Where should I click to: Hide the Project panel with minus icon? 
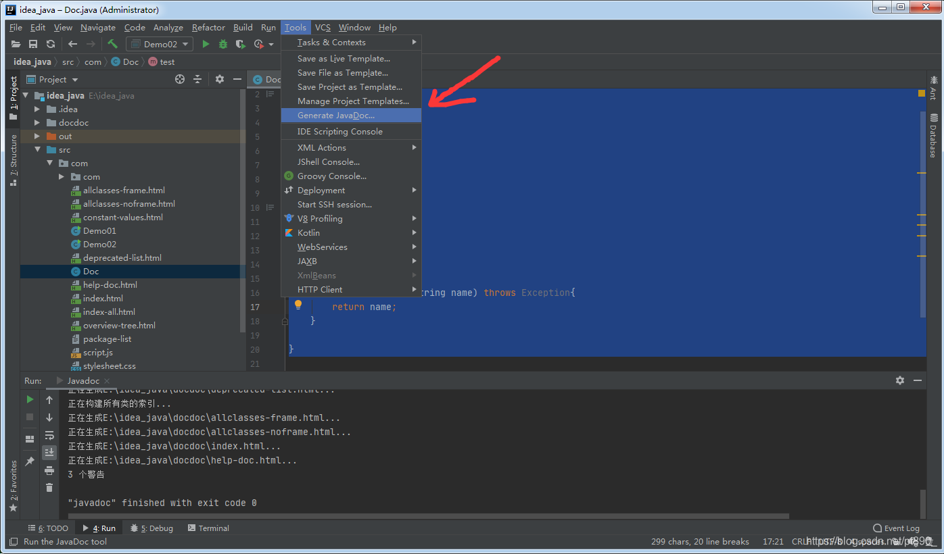pos(237,79)
